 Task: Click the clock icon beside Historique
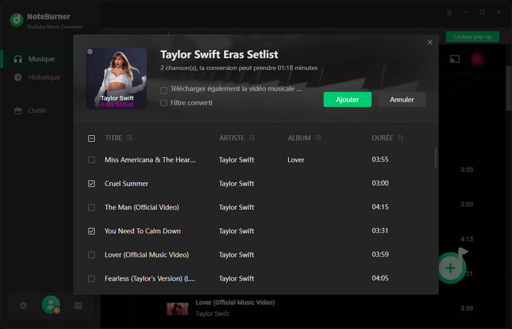tap(18, 77)
